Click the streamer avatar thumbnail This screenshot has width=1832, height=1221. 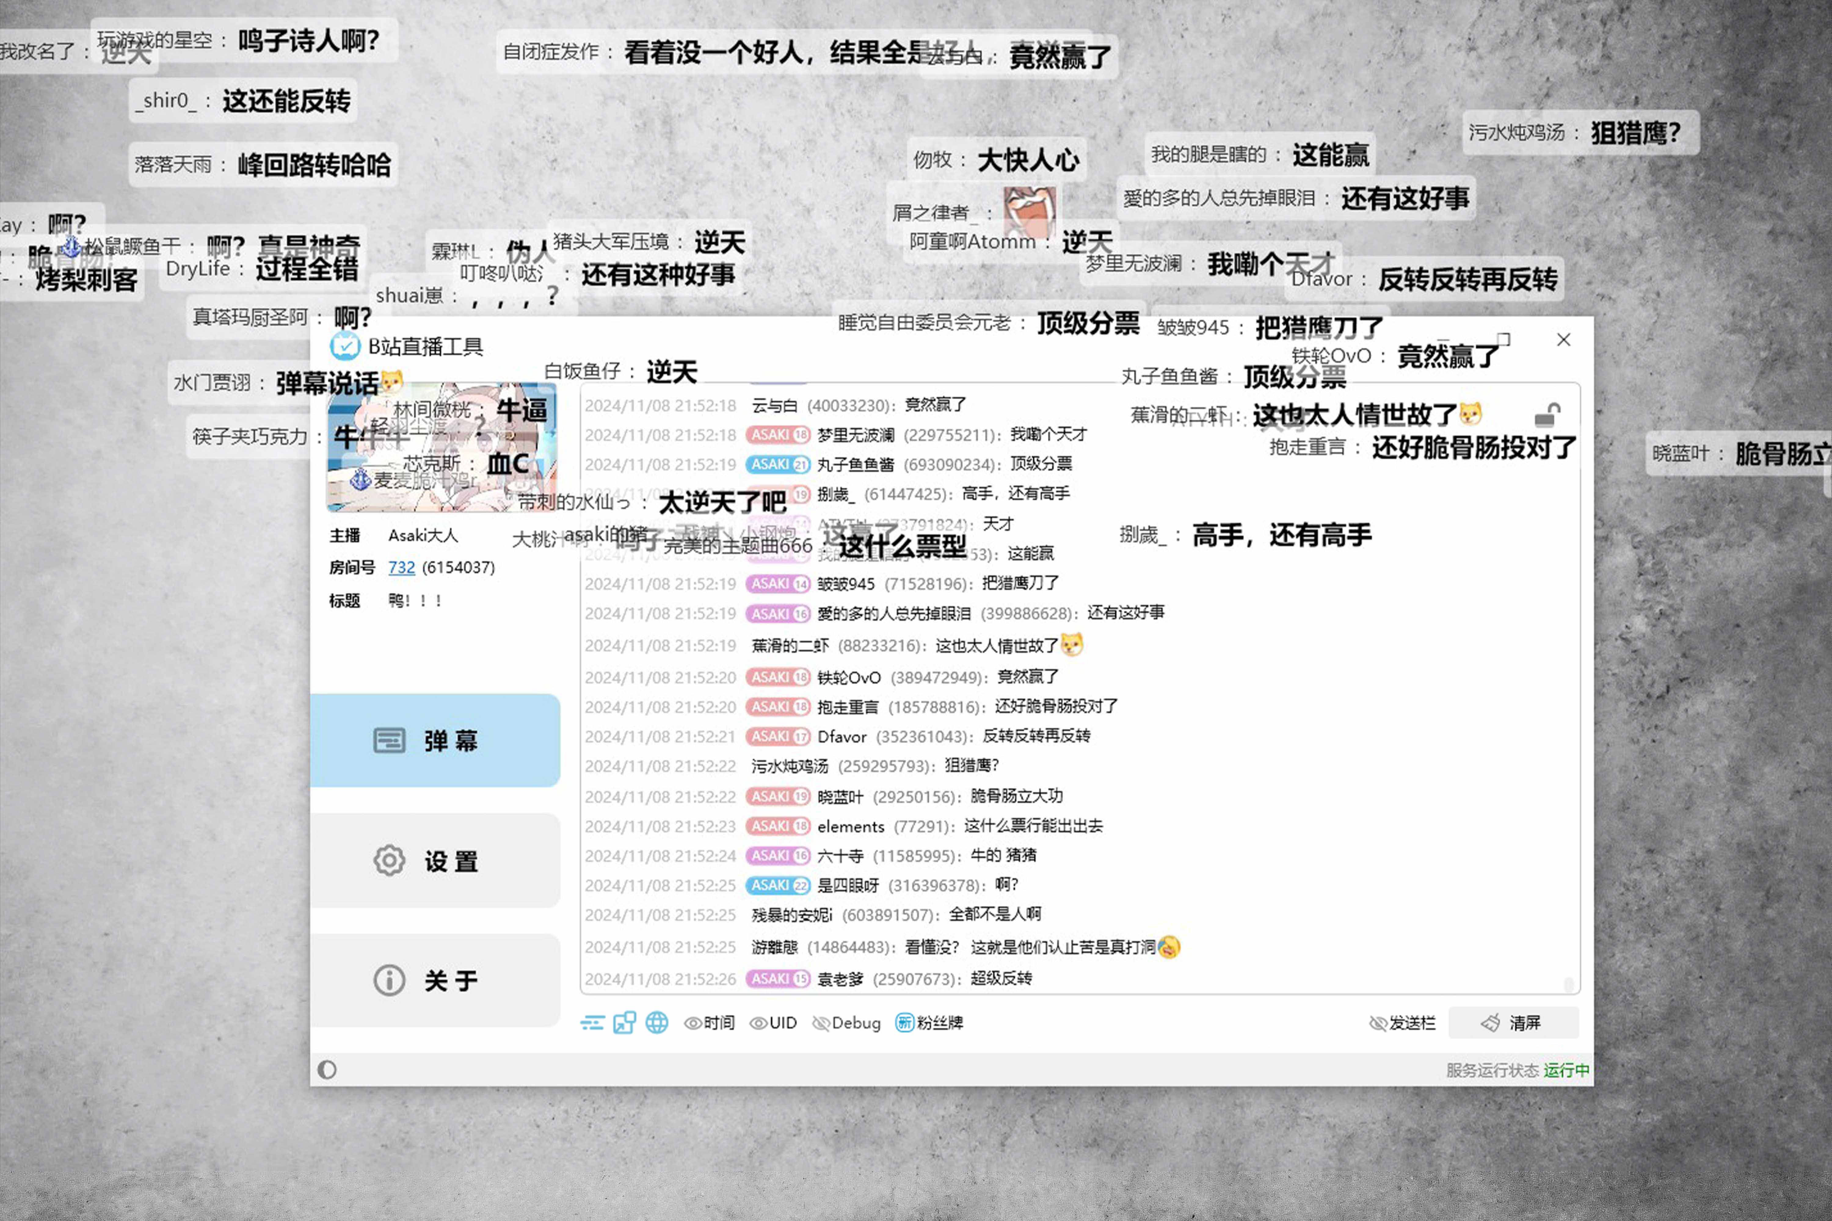tap(442, 447)
